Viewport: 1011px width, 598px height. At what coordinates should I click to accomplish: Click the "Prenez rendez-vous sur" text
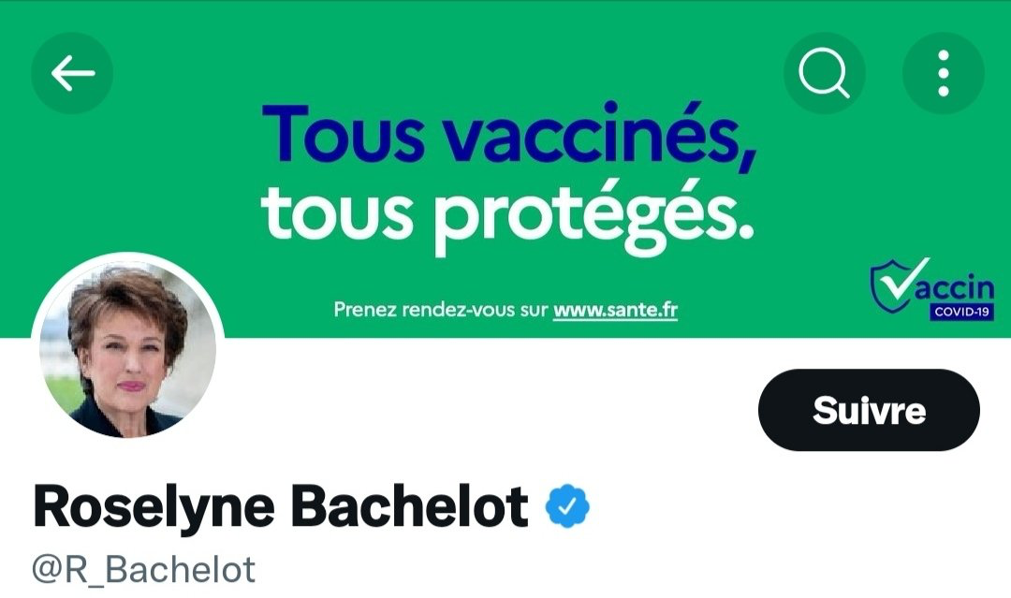440,309
